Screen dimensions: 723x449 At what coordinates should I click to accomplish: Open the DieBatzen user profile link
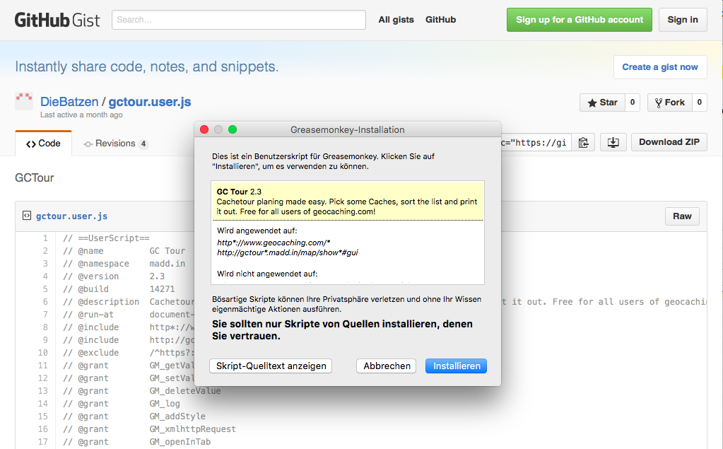(69, 102)
